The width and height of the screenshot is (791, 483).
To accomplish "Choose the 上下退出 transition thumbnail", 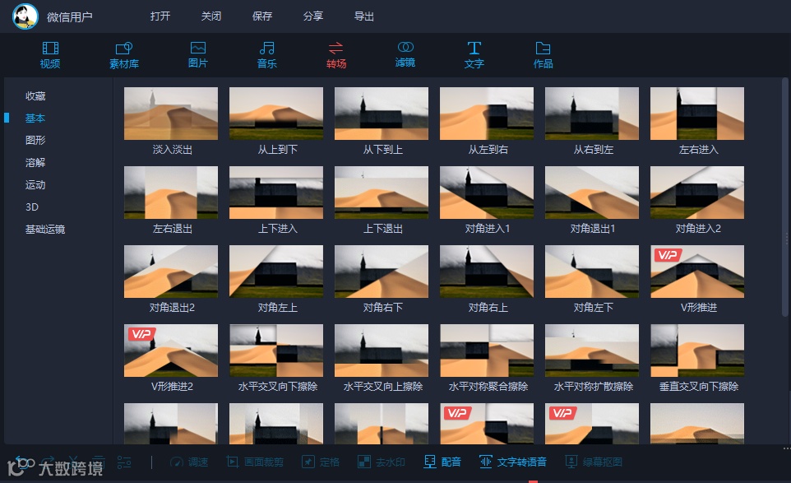I will [x=382, y=193].
